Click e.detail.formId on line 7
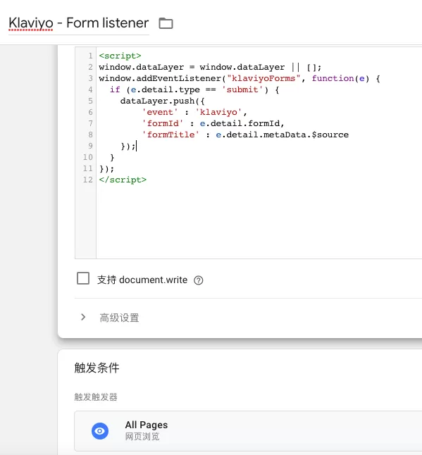Viewport: 422px width, 455px height. pyautogui.click(x=240, y=124)
